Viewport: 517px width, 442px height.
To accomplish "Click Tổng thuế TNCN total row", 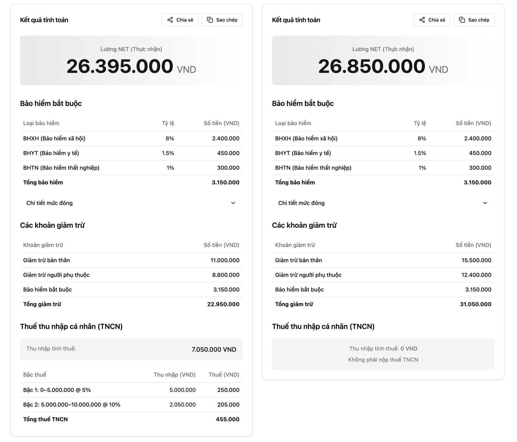I will (x=131, y=419).
